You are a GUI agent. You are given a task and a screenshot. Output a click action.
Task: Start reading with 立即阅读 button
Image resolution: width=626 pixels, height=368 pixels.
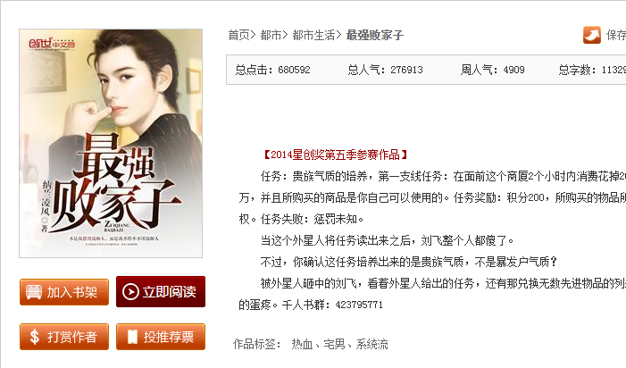click(161, 292)
